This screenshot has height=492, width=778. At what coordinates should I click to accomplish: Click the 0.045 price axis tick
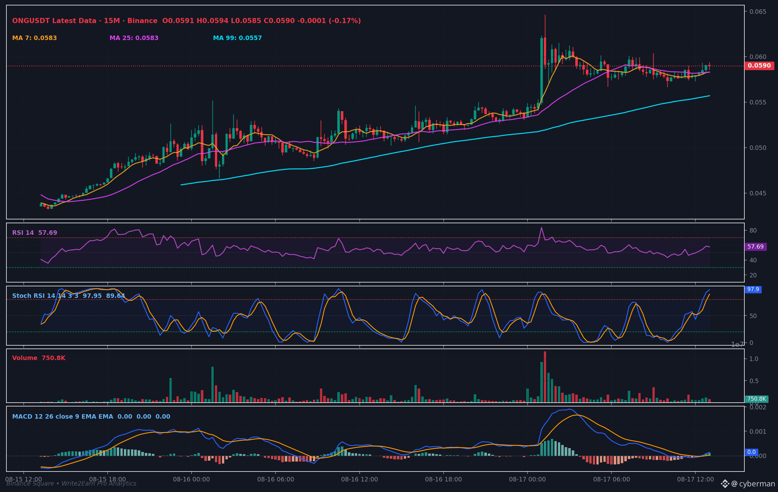click(x=758, y=193)
